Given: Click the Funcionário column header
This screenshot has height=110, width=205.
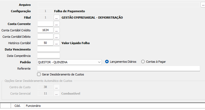Looking at the screenshot, I should pos(33,106).
